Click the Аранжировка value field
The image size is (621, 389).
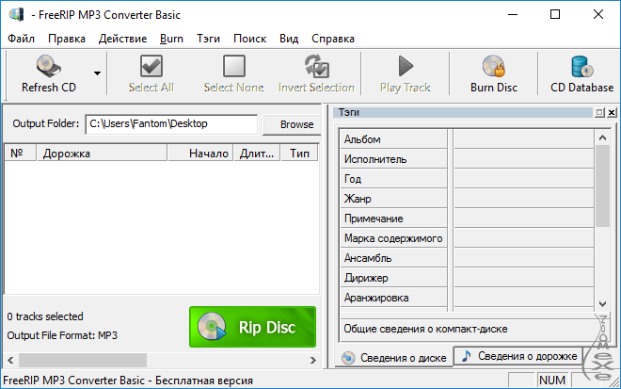(x=523, y=298)
